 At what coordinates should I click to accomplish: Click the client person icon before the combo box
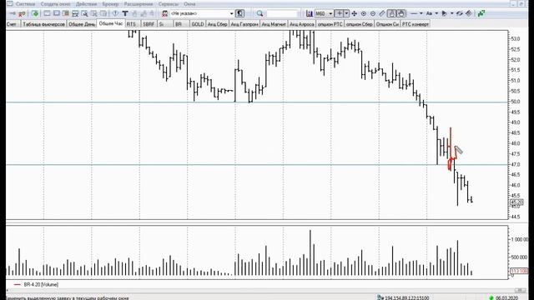tap(165, 13)
